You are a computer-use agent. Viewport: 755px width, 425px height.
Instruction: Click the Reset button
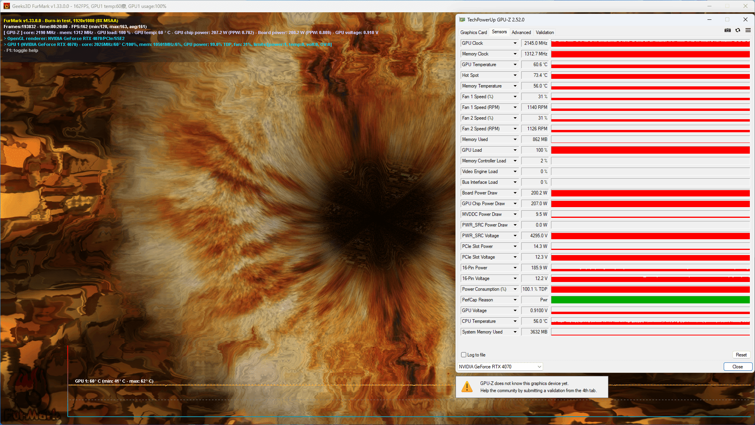tap(741, 355)
